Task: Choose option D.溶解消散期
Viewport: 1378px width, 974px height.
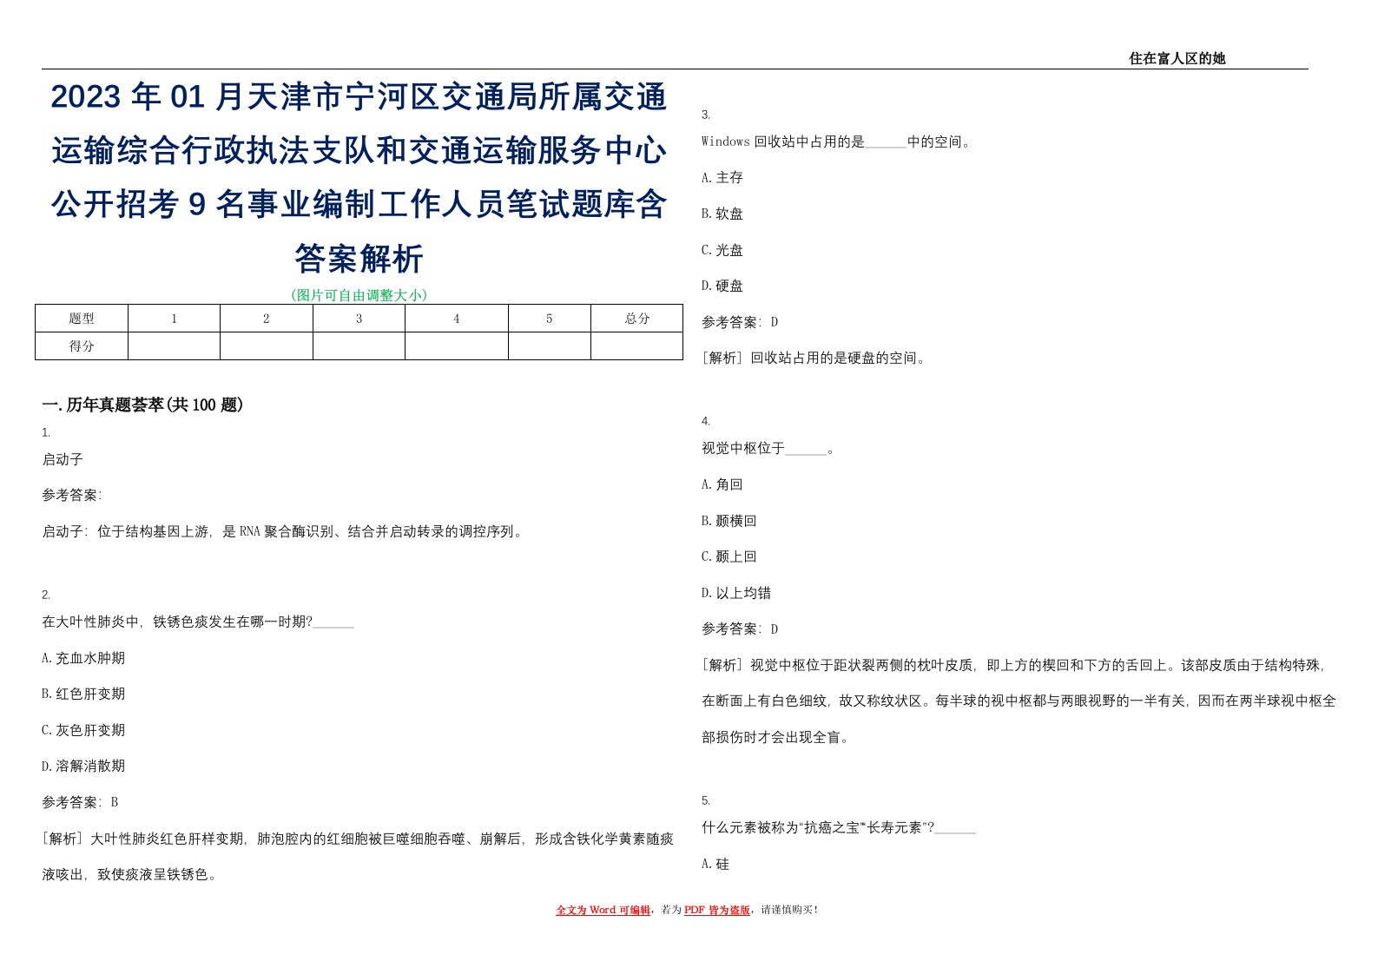Action: coord(83,766)
